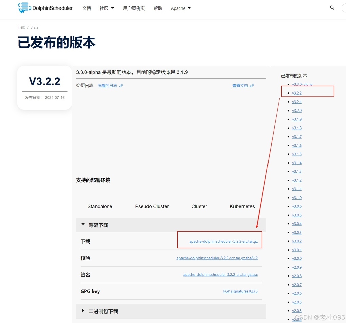Click link icon beside 查看文档
The image size is (346, 323).
click(252, 86)
